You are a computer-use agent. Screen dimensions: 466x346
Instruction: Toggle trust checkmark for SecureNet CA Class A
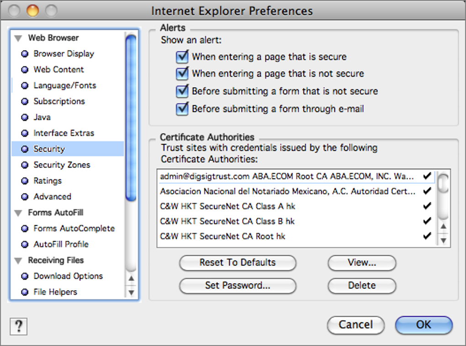[x=427, y=206]
